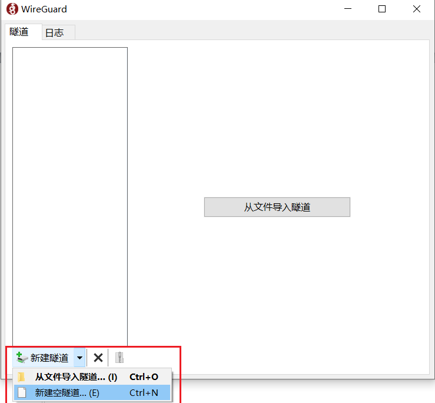Image resolution: width=435 pixels, height=403 pixels.
Task: Click the WireGuard logo in title bar
Action: (12, 9)
